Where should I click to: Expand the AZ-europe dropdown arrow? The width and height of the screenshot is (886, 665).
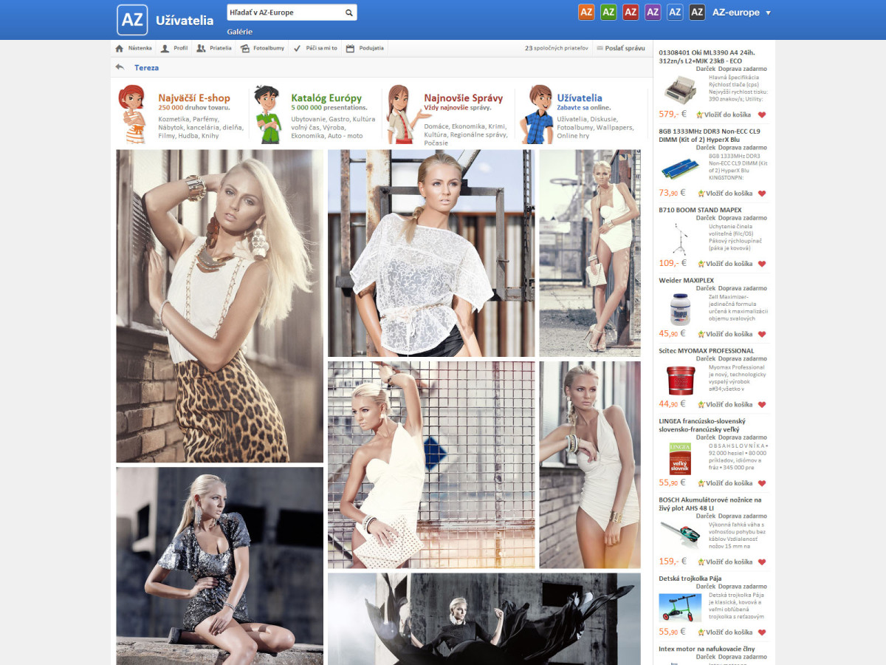[x=768, y=13]
